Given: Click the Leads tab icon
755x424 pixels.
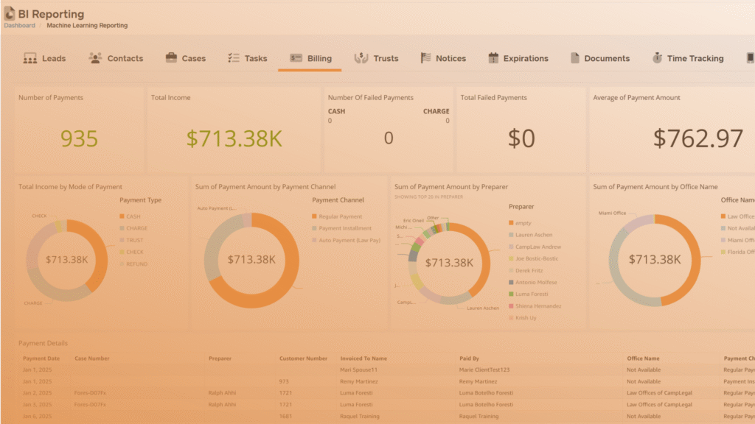Looking at the screenshot, I should coord(30,58).
